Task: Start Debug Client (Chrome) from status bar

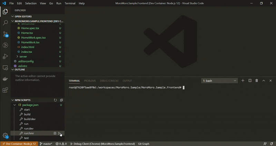Action: pyautogui.click(x=102, y=144)
